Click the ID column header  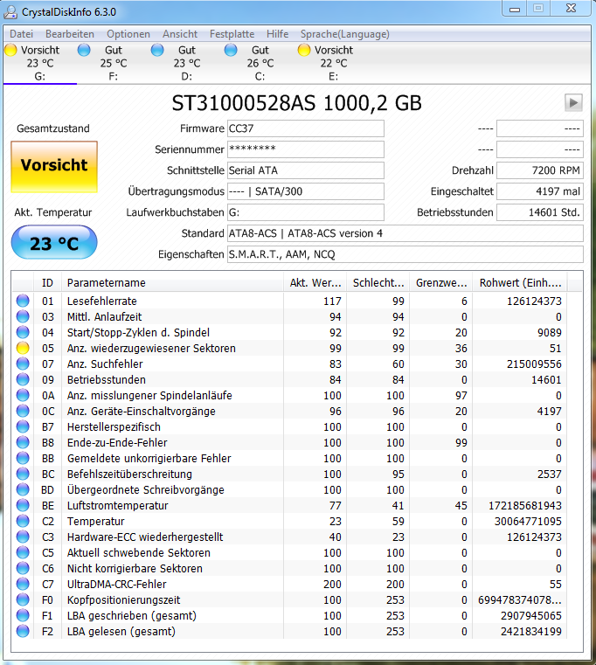click(x=47, y=283)
